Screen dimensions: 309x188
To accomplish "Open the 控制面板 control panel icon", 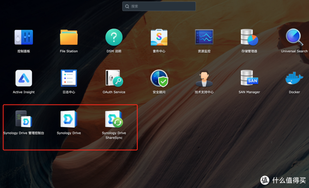I will (23, 37).
